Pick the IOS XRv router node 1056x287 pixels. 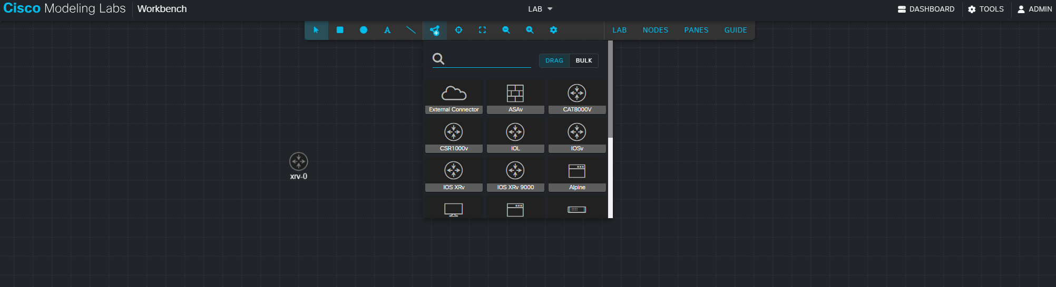click(x=454, y=176)
